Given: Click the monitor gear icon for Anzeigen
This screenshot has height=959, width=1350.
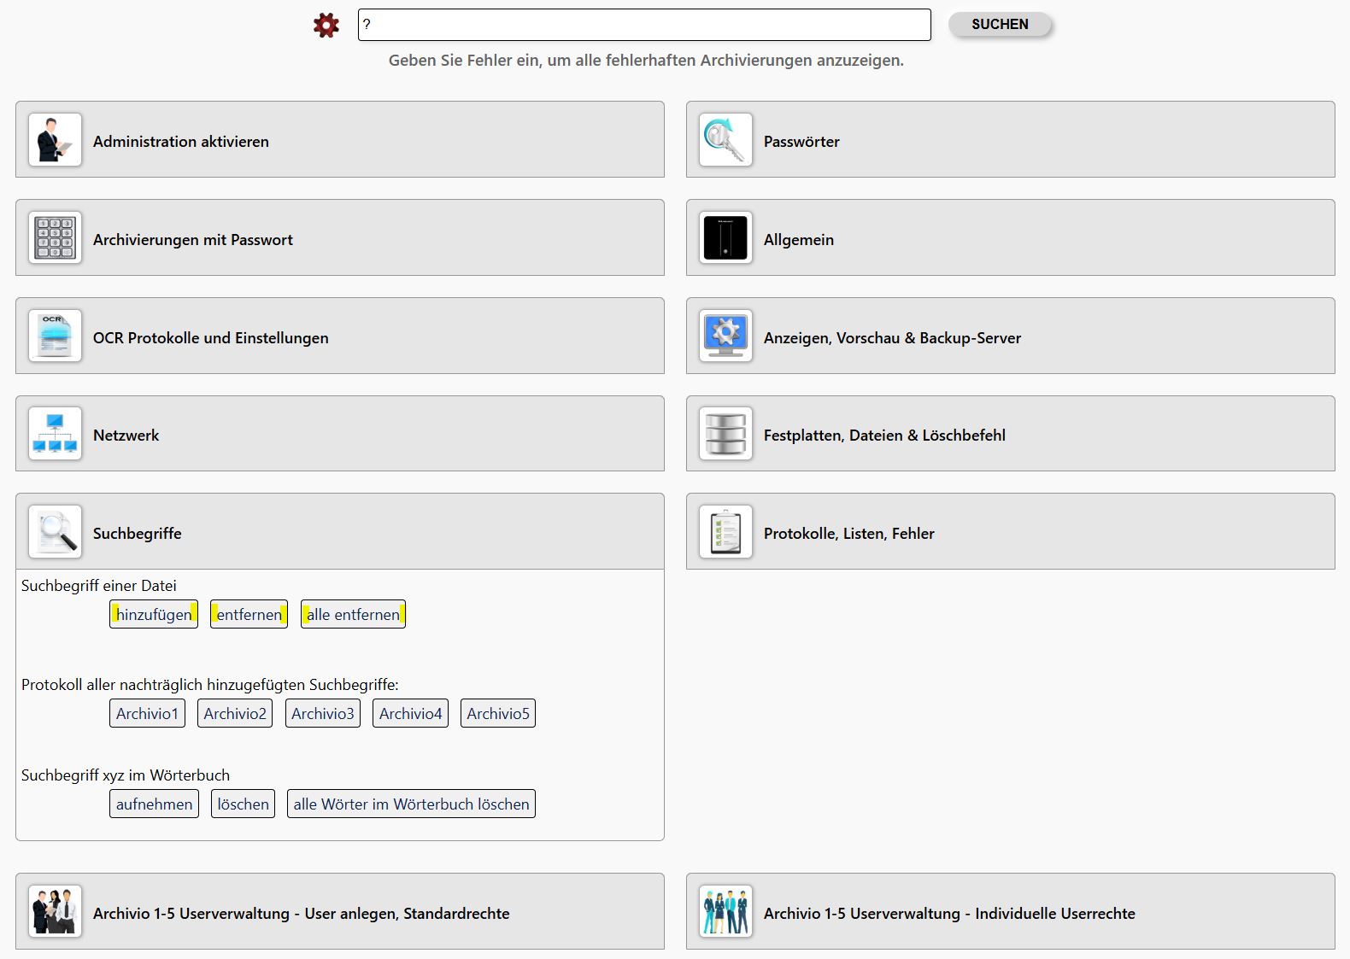Looking at the screenshot, I should point(725,336).
